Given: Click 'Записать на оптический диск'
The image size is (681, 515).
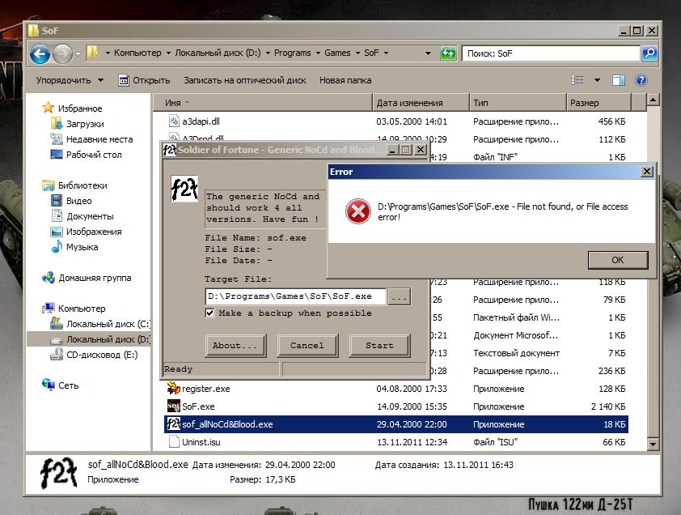Looking at the screenshot, I should [x=244, y=80].
